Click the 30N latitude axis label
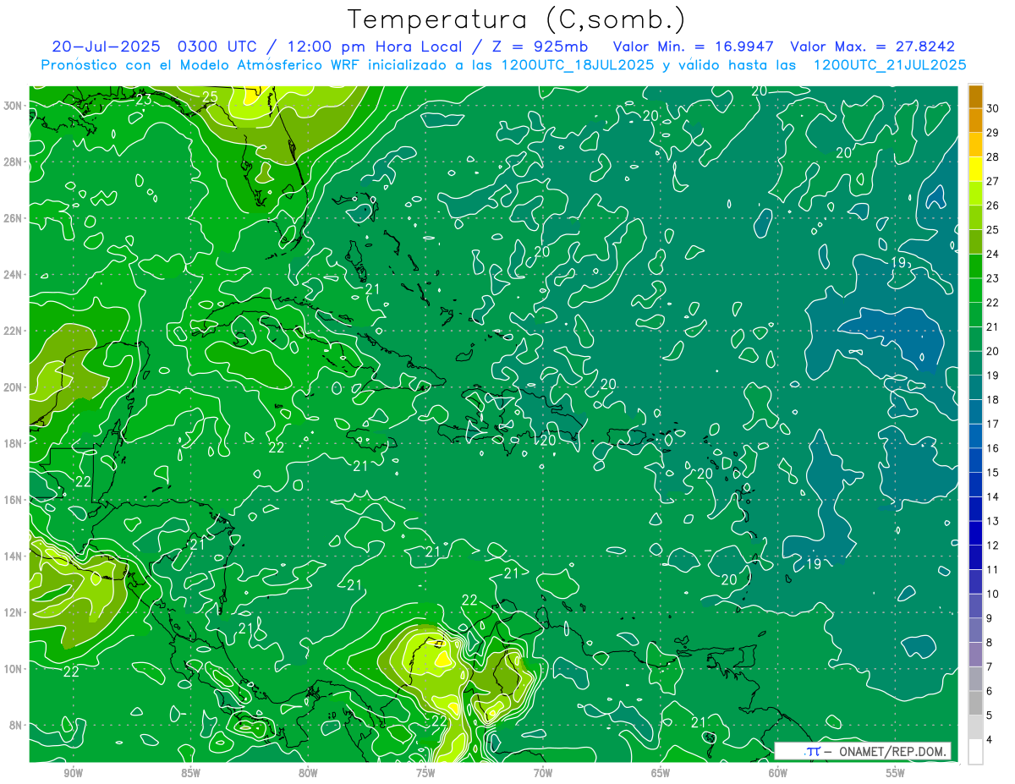Viewport: 1015px width, 784px height. pyautogui.click(x=14, y=106)
